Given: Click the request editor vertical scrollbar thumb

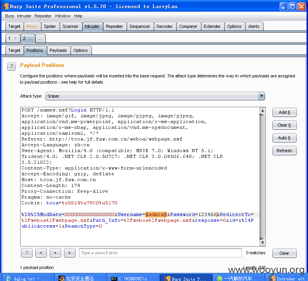Looking at the screenshot, I should pos(262,176).
